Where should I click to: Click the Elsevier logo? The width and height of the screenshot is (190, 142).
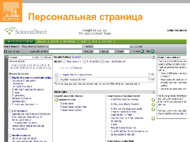(11, 11)
